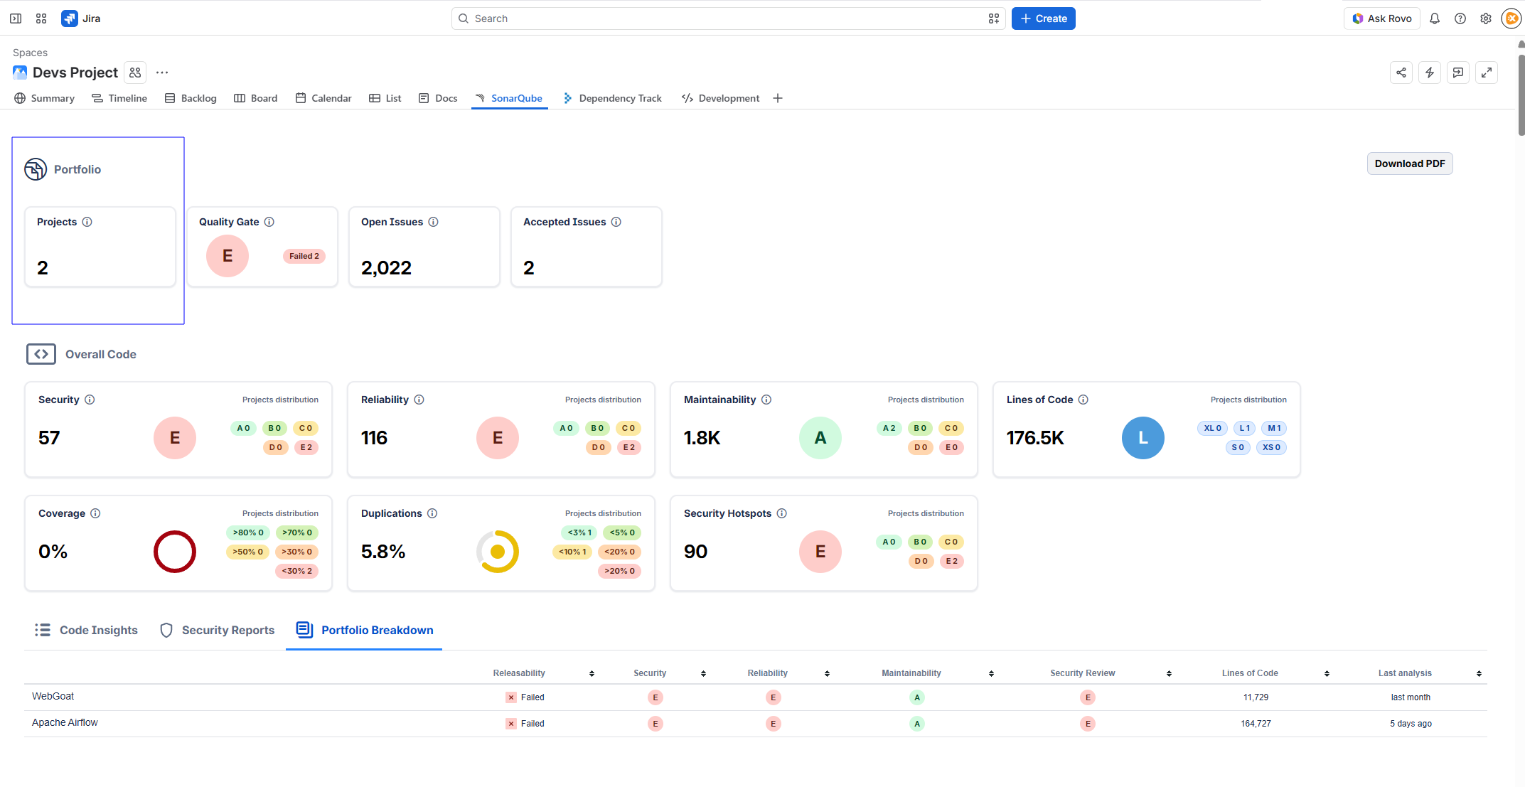Click the Accepted Issues info icon
The width and height of the screenshot is (1525, 787).
click(616, 222)
